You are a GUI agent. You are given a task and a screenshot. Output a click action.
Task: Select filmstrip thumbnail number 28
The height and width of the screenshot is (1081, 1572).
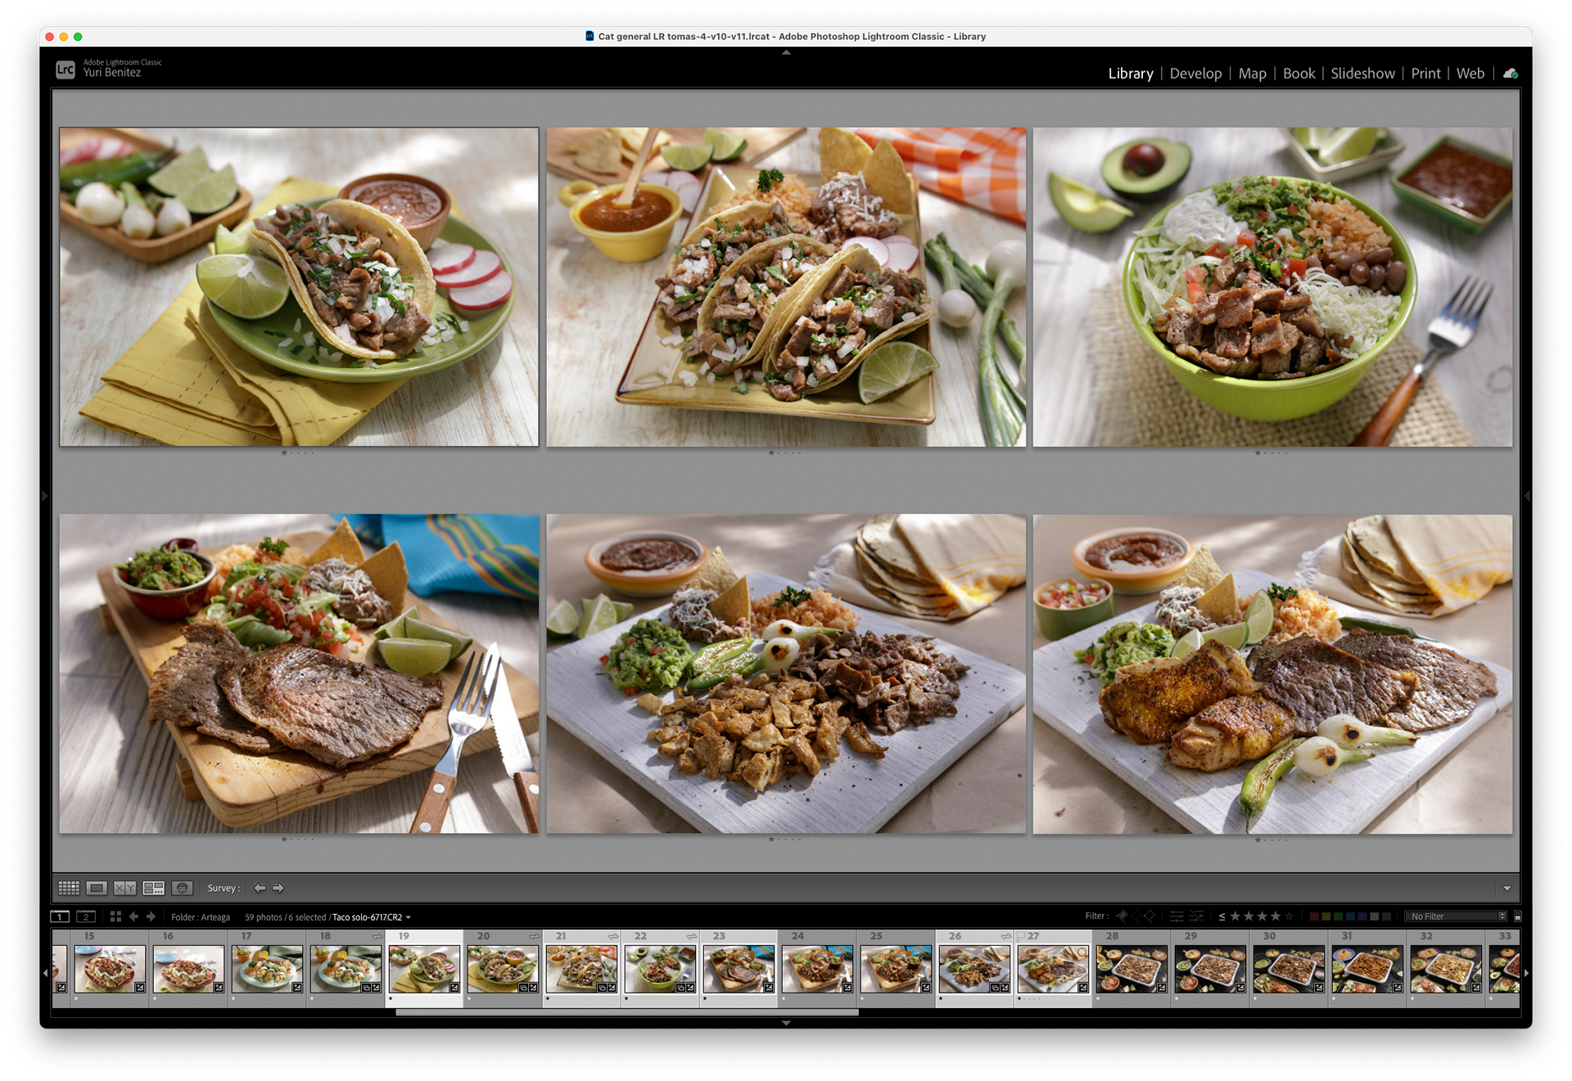(x=1132, y=970)
